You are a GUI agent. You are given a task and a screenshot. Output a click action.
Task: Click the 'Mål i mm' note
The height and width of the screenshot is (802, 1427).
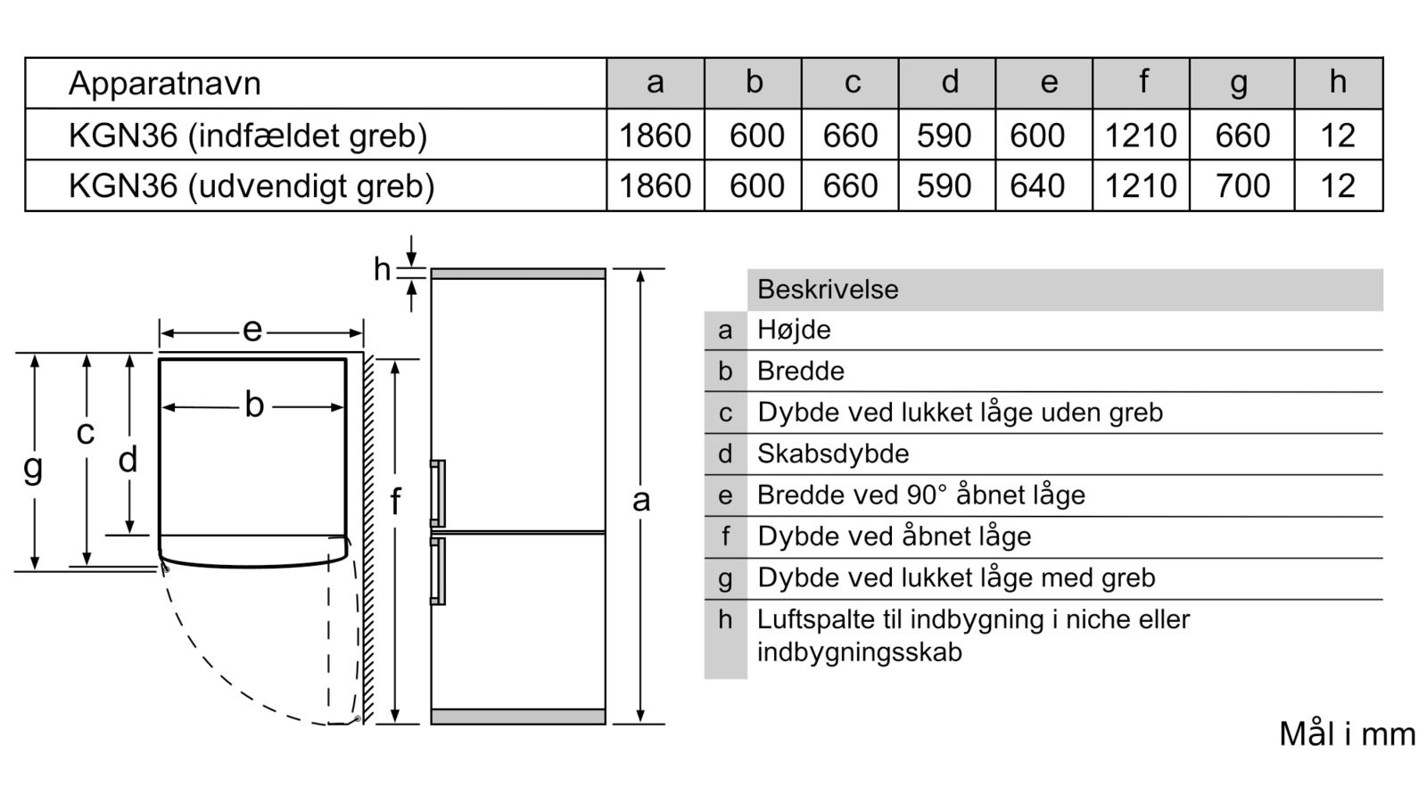1347,734
